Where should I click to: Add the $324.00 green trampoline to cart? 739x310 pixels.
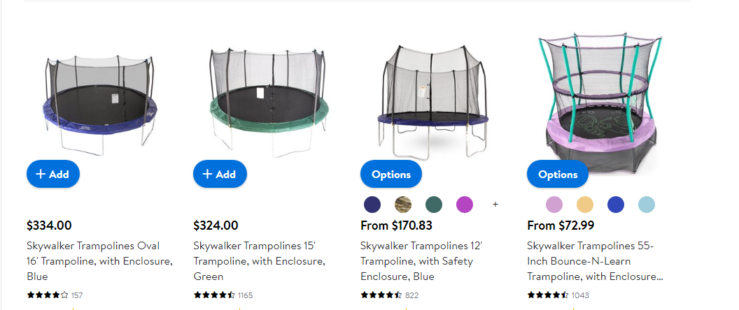click(220, 175)
